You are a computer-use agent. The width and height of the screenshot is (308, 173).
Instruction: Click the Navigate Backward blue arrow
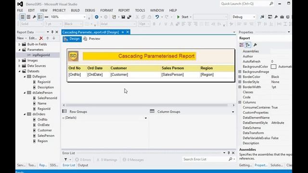pos(96,17)
